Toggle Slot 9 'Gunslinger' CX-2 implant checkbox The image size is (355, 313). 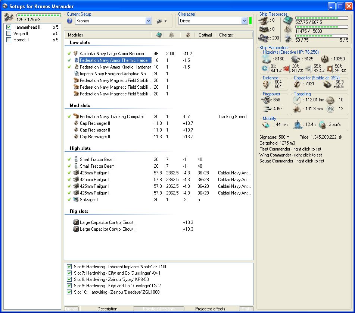pos(69,286)
